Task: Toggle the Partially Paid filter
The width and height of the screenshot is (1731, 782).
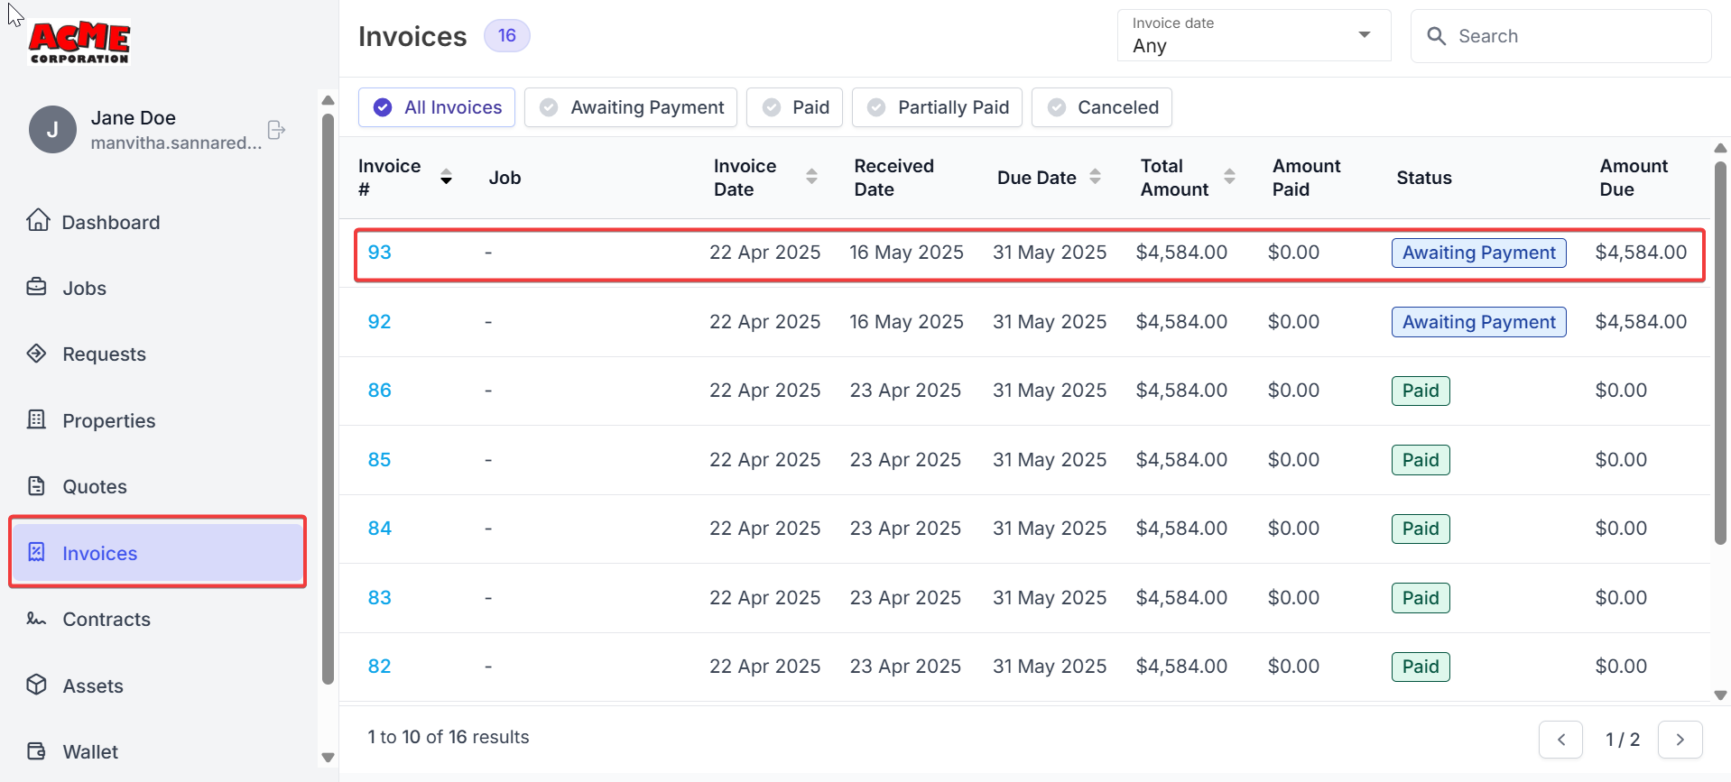Action: click(x=937, y=107)
